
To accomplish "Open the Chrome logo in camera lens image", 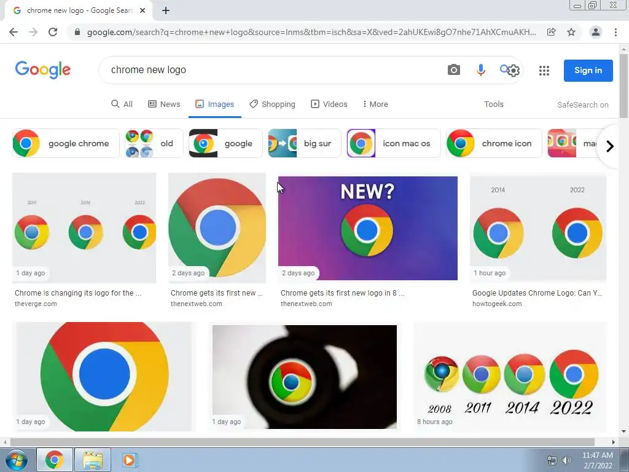I will point(305,377).
